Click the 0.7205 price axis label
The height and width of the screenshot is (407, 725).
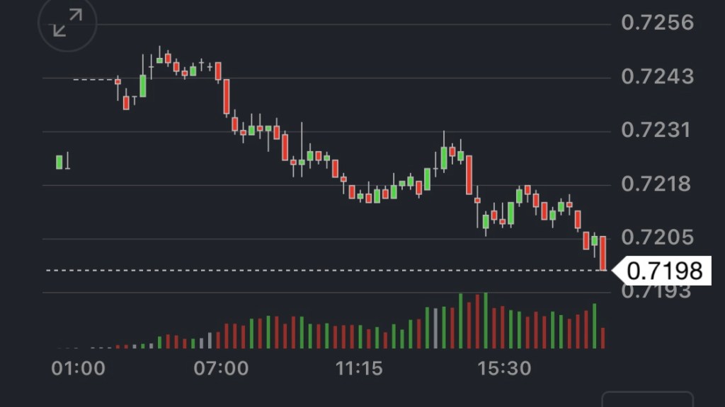click(x=657, y=237)
